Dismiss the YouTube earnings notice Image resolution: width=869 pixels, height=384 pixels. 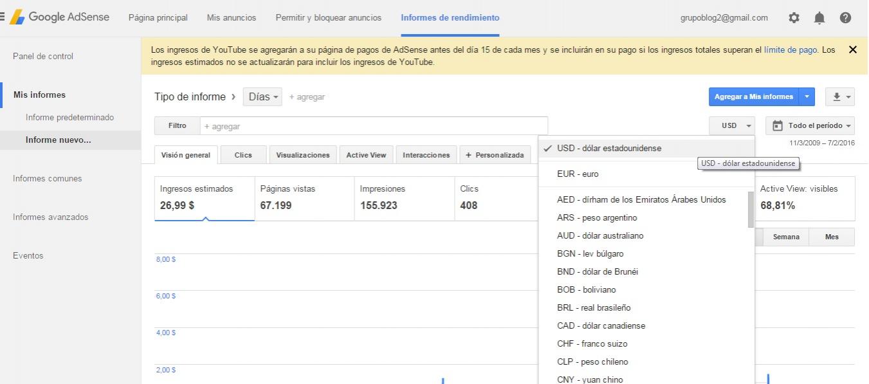pyautogui.click(x=853, y=50)
